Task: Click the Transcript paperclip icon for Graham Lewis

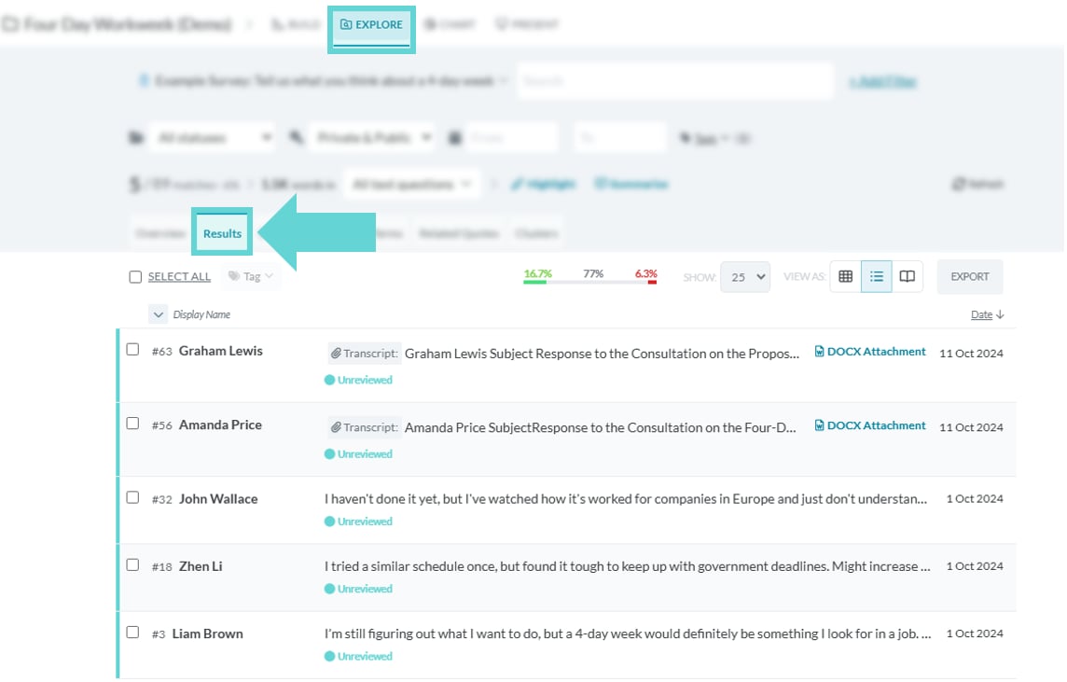Action: click(336, 354)
